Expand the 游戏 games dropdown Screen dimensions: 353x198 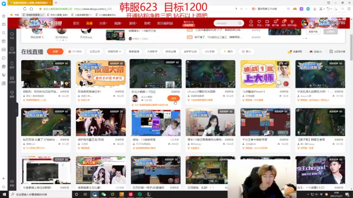coord(133,23)
